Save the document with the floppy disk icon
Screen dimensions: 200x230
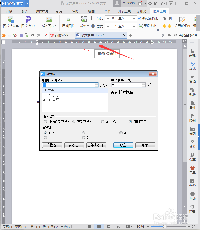(x=10, y=35)
